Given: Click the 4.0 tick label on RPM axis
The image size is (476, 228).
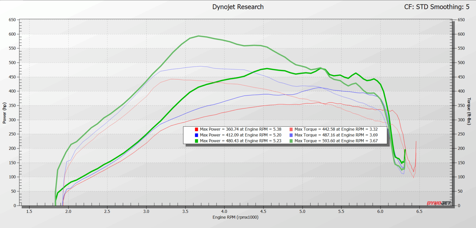Looking at the screenshot, I should click(224, 211).
